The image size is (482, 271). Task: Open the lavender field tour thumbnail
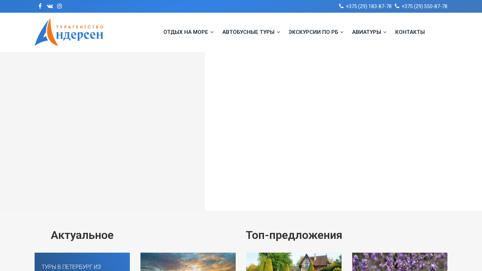click(400, 262)
